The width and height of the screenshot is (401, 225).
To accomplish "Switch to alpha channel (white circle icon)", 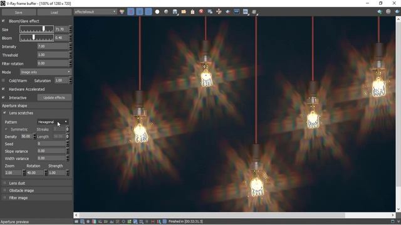I will click(x=157, y=12).
